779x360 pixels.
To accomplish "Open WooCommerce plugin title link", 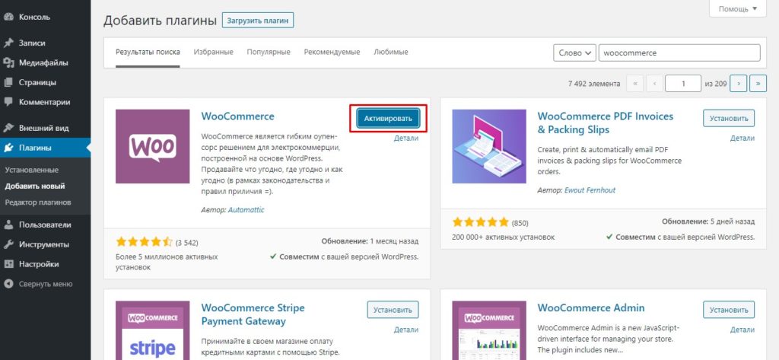I will 237,116.
